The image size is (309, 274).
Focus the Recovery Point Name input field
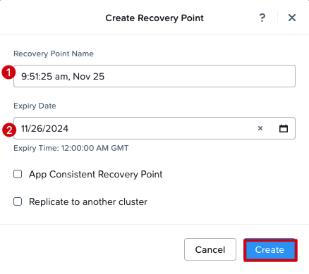pyautogui.click(x=154, y=76)
